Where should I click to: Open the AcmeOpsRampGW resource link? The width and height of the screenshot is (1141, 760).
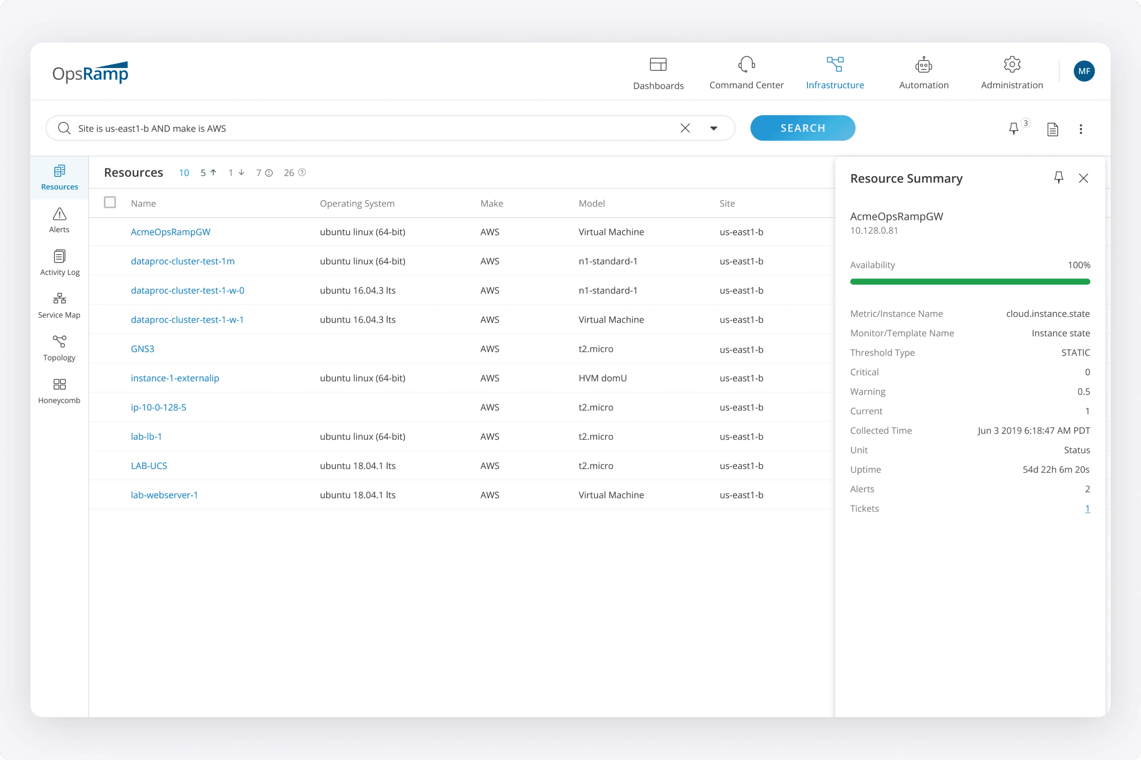point(171,232)
